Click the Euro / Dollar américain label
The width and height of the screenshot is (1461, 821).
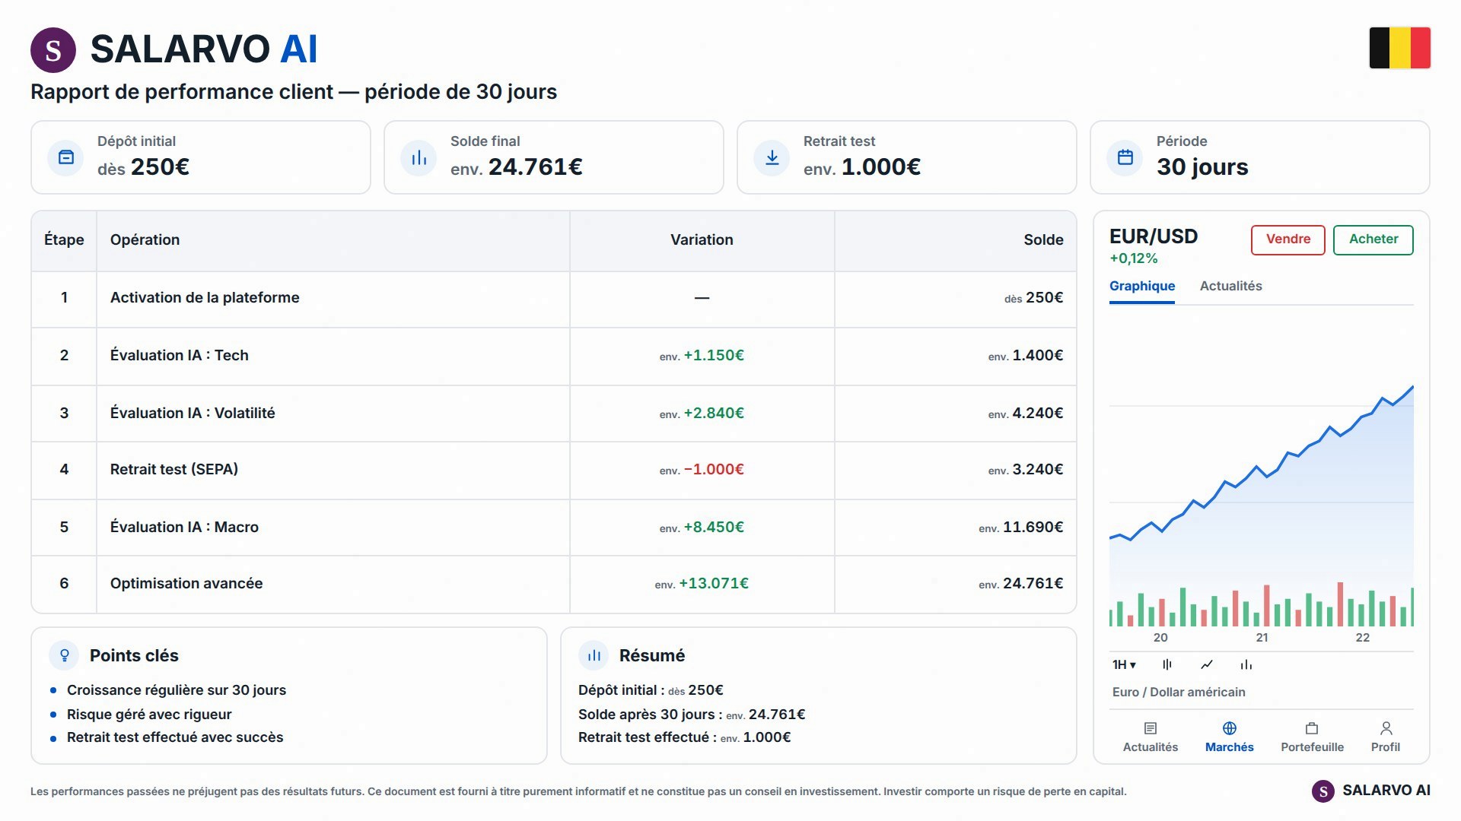pos(1179,692)
